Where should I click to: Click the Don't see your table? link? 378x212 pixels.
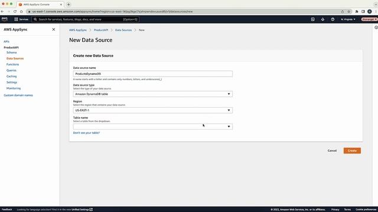86,132
